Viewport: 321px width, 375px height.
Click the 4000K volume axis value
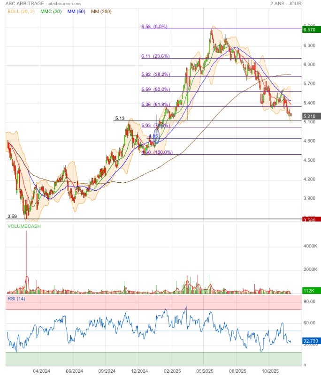pyautogui.click(x=310, y=246)
